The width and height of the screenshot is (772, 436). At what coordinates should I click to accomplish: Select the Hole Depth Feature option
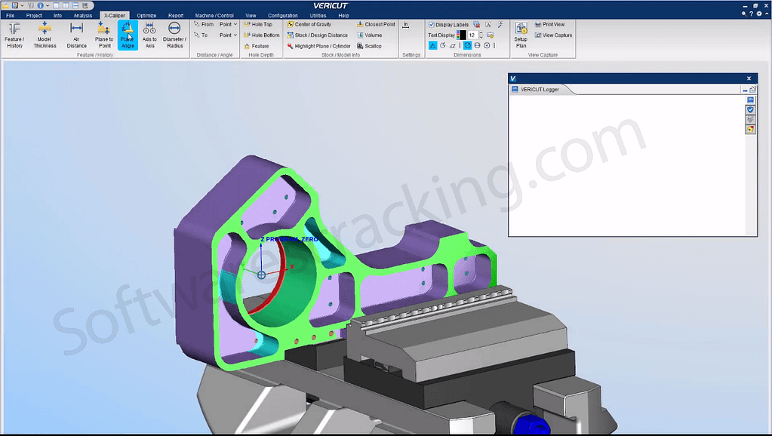[x=257, y=46]
